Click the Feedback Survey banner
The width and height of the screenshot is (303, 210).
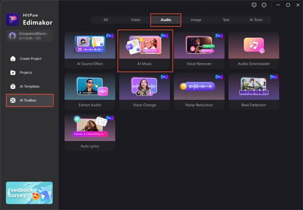coord(29,193)
